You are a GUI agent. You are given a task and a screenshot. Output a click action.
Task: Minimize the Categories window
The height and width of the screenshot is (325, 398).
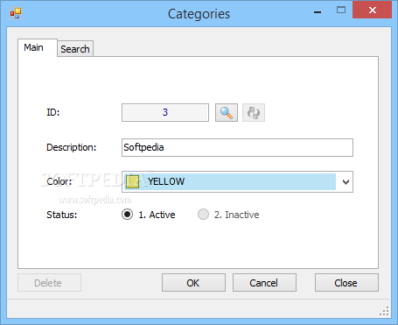pos(318,11)
